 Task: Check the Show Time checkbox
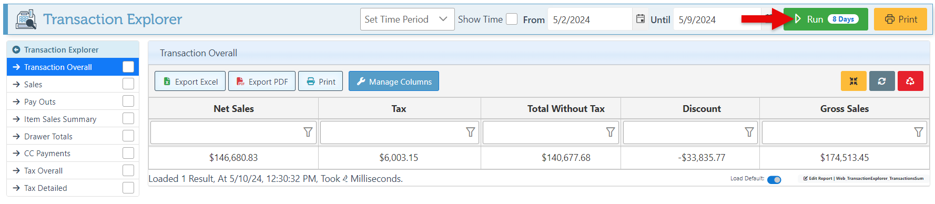pos(512,19)
